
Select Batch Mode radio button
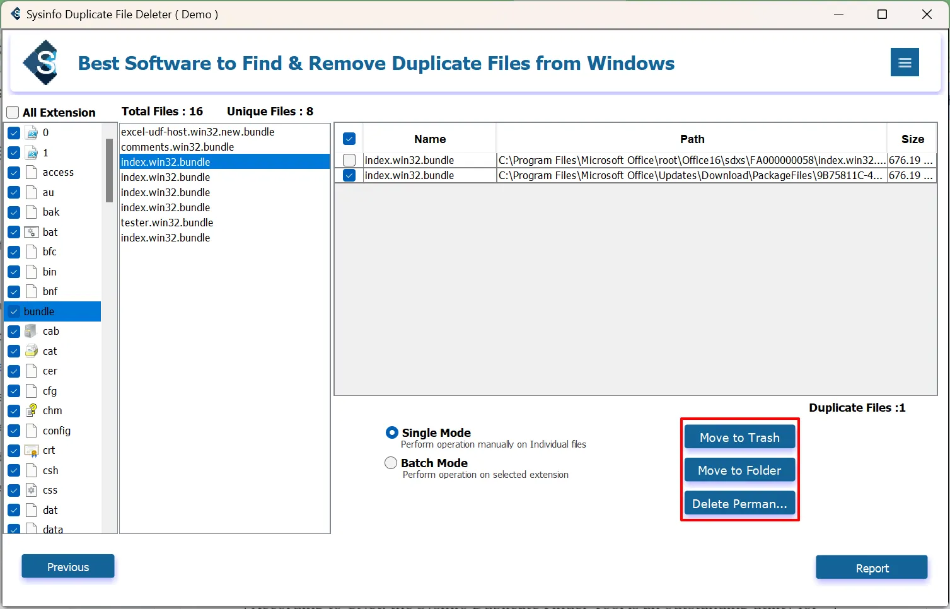click(x=391, y=463)
